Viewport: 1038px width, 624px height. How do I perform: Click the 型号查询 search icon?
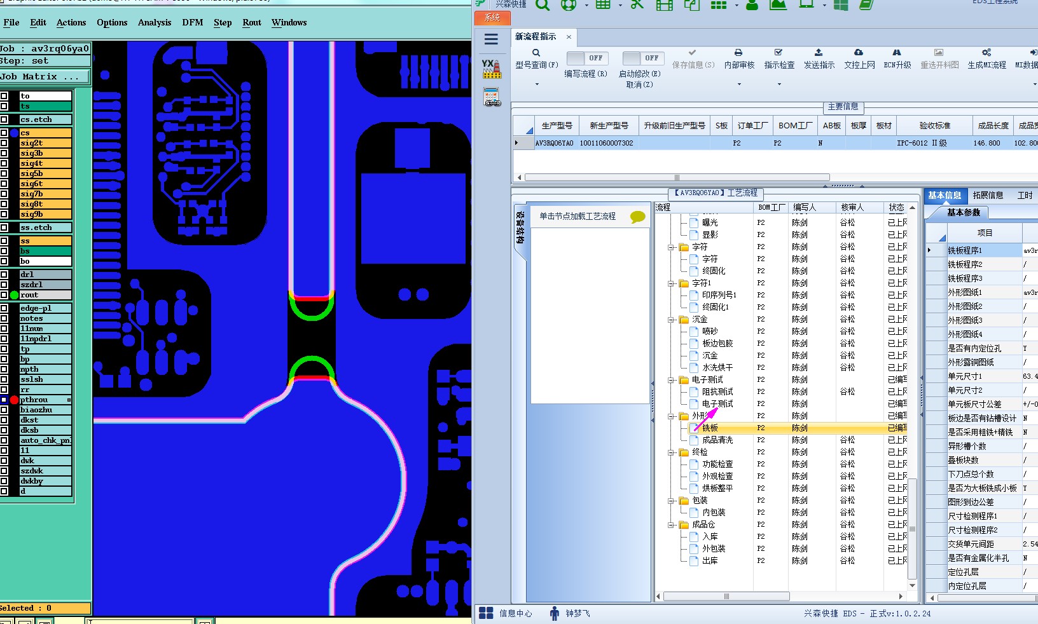[536, 53]
